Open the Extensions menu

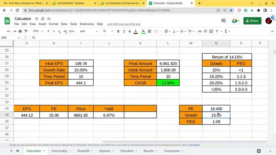click(87, 24)
